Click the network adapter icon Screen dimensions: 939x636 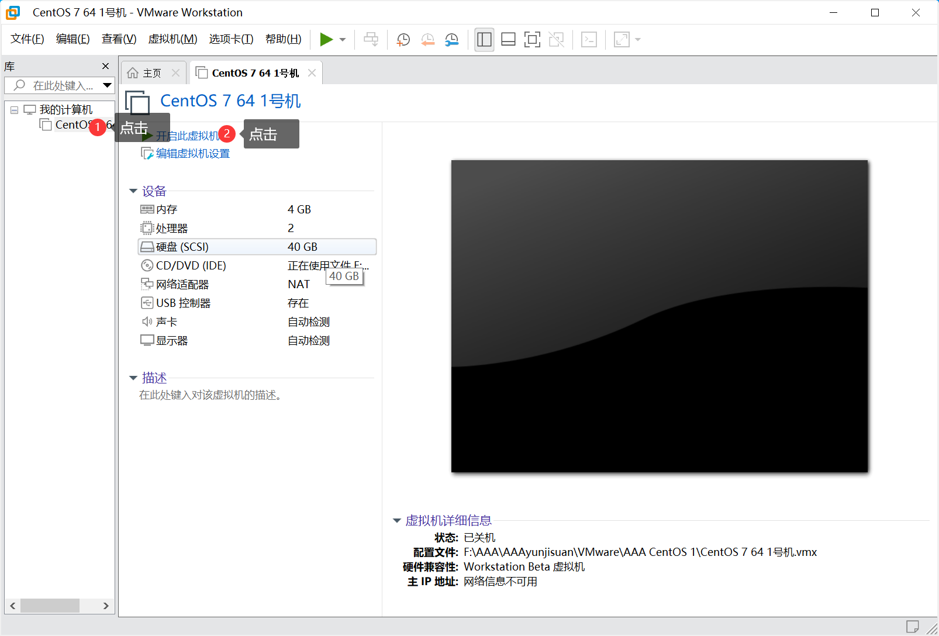147,284
